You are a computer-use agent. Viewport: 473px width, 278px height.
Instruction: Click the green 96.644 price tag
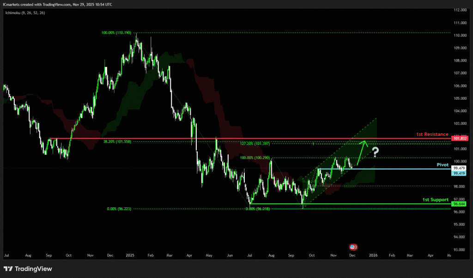click(459, 204)
